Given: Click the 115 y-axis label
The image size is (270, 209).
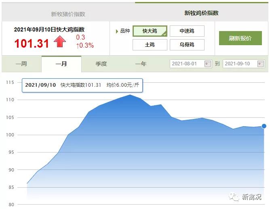Looking at the screenshot, I should pos(10,82).
